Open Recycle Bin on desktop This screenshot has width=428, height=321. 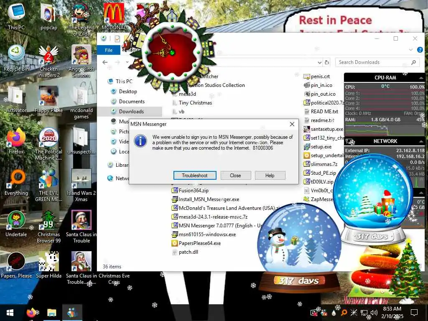pyautogui.click(x=16, y=58)
